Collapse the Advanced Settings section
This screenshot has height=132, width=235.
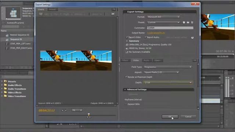coord(125,89)
